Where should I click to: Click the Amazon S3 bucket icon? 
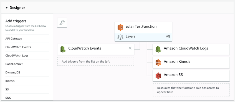pyautogui.click(x=158, y=76)
